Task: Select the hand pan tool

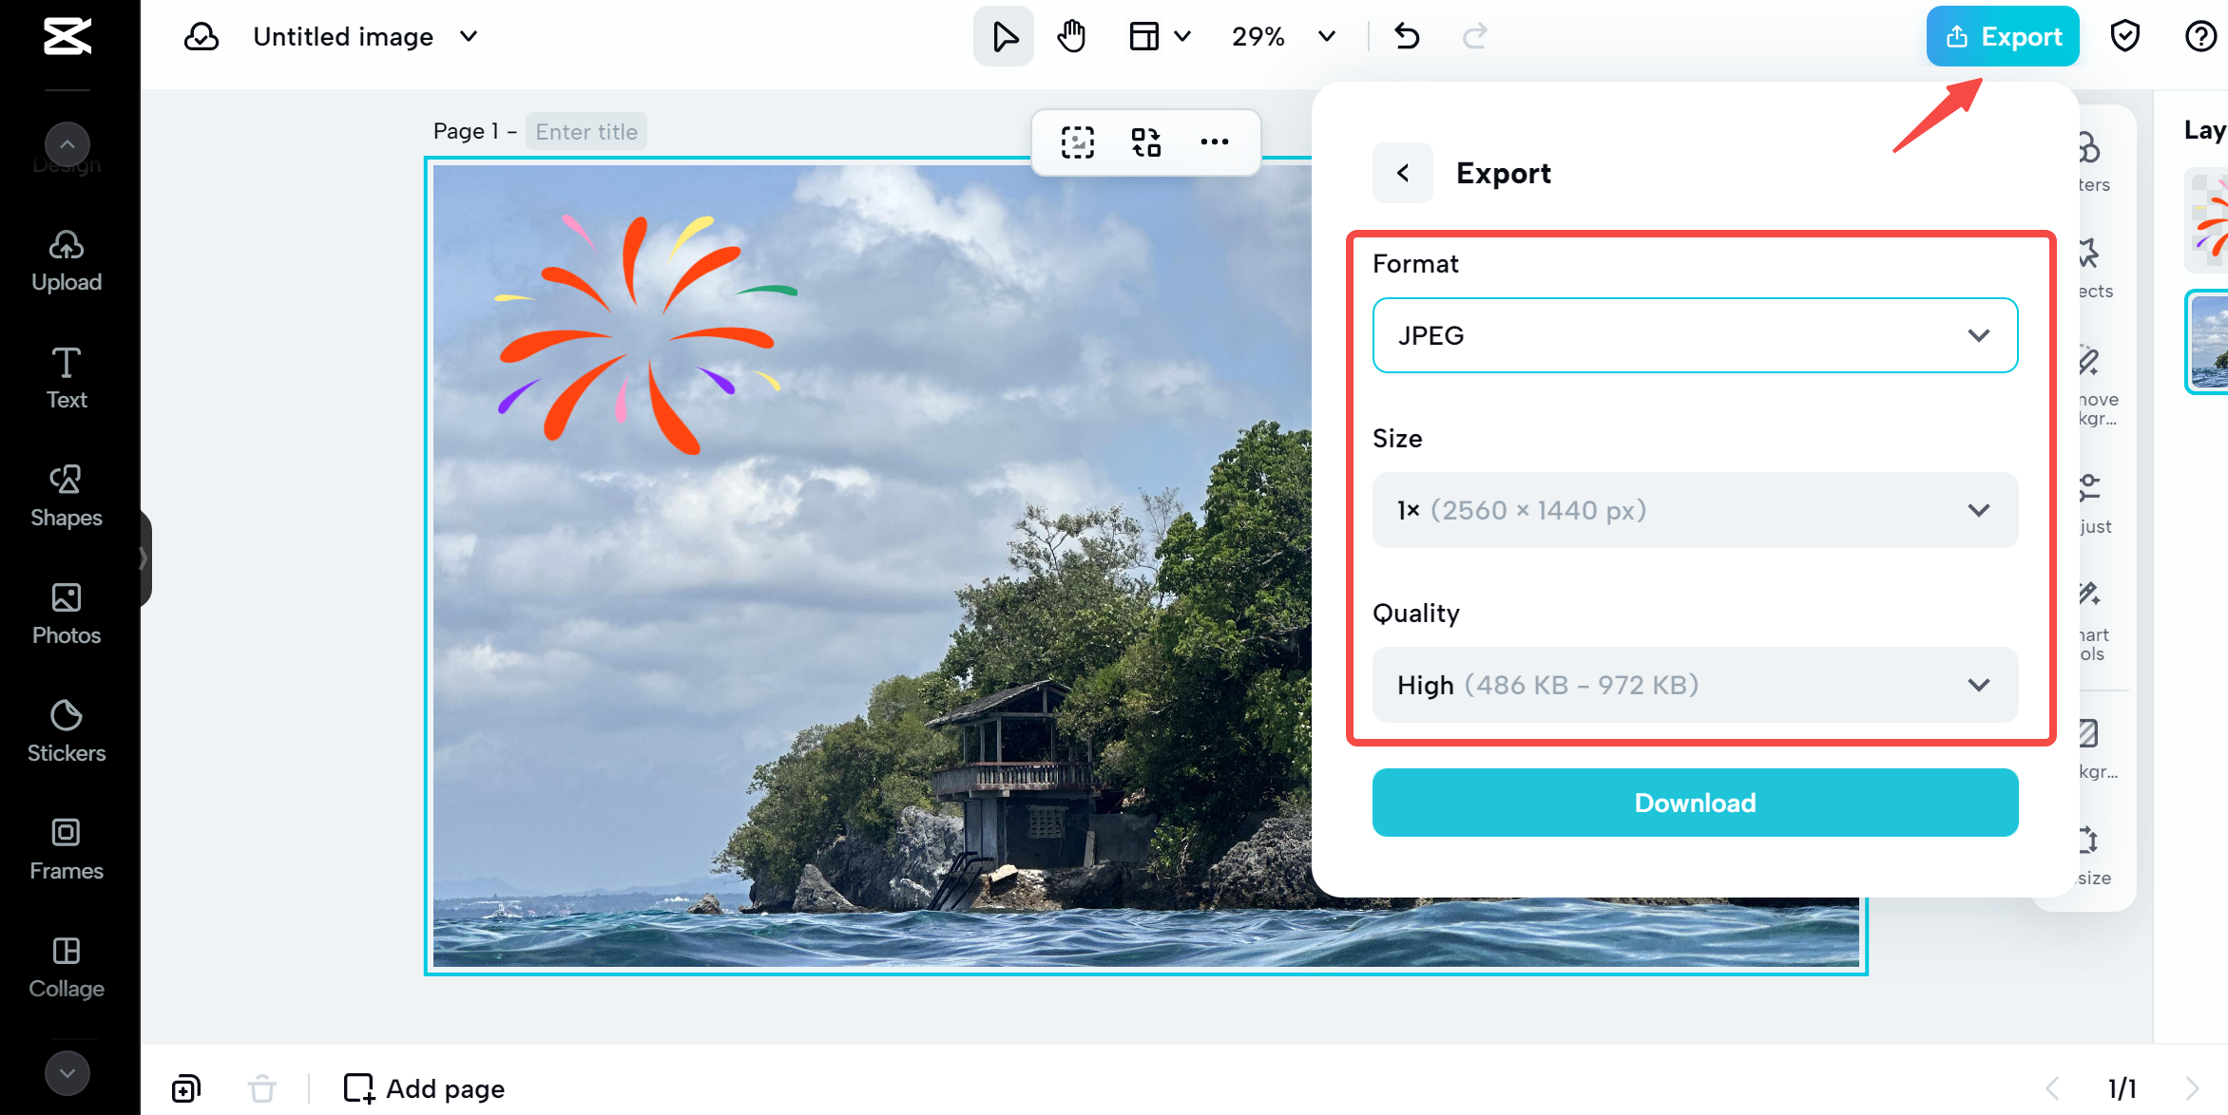Action: pyautogui.click(x=1071, y=36)
